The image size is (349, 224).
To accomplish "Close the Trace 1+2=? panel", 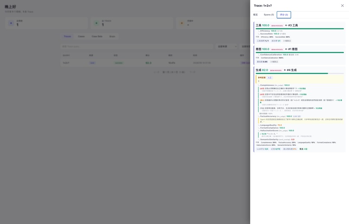I will click(343, 6).
